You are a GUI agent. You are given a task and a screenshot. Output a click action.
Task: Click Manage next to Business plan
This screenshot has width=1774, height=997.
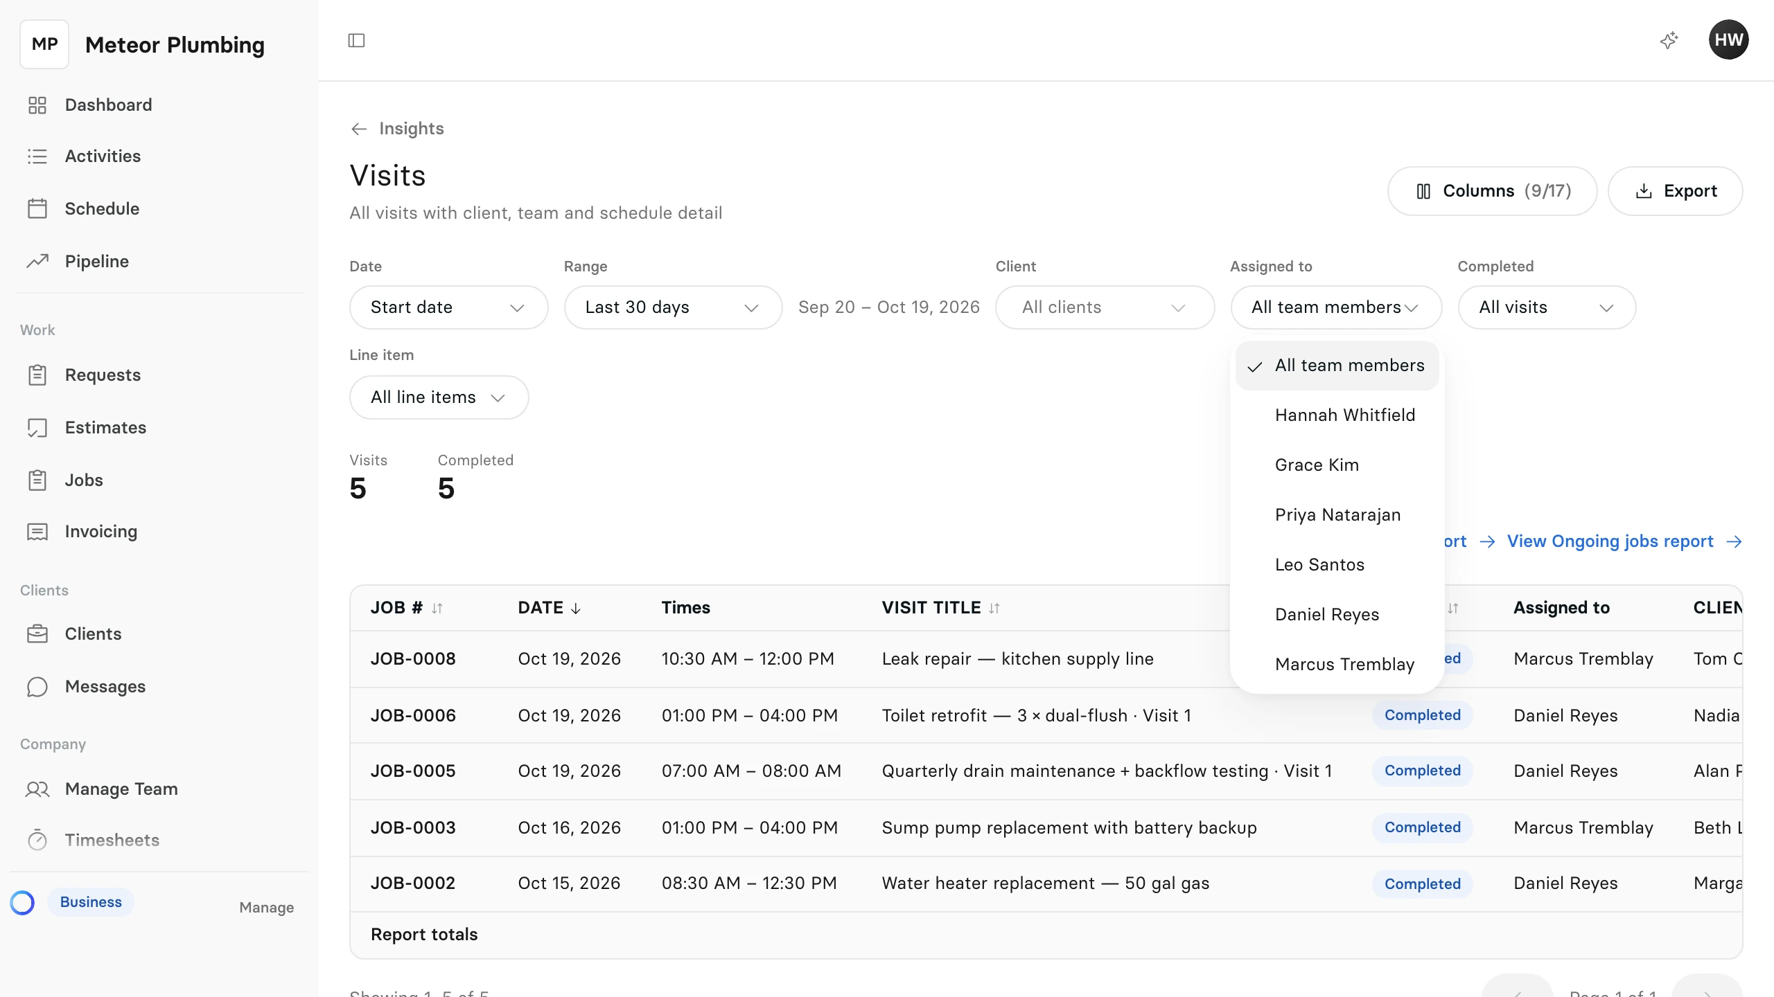pyautogui.click(x=266, y=907)
